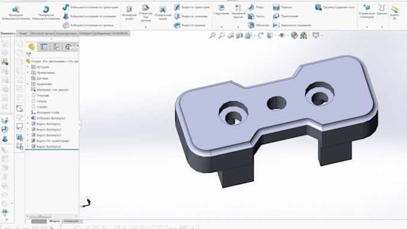The height and width of the screenshot is (229, 407).
Task: Click the Draft (Уклон) tool
Action: click(x=256, y=16)
